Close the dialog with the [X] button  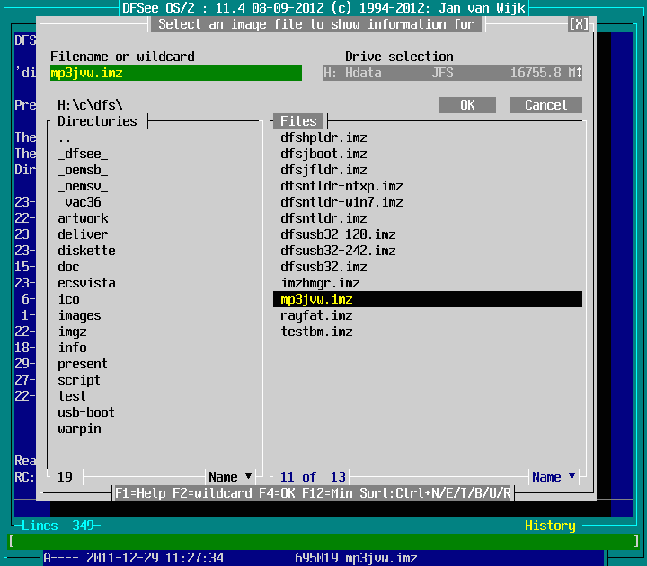click(x=580, y=24)
